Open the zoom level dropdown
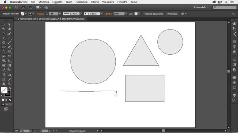 pyautogui.click(x=31, y=131)
